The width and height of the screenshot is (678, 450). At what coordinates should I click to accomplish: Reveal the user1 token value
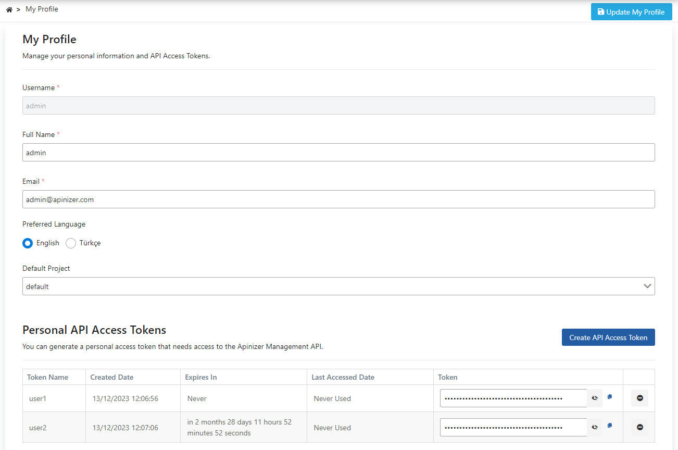pyautogui.click(x=595, y=398)
